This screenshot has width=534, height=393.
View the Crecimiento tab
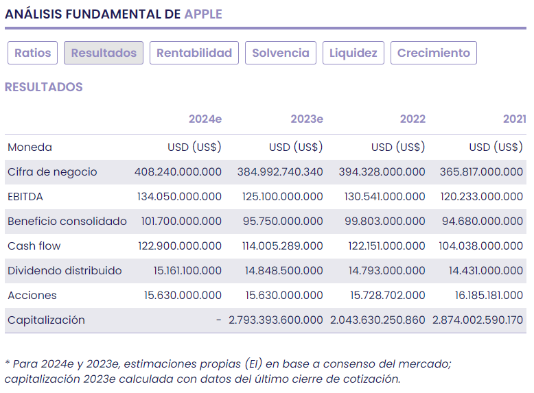tap(434, 53)
